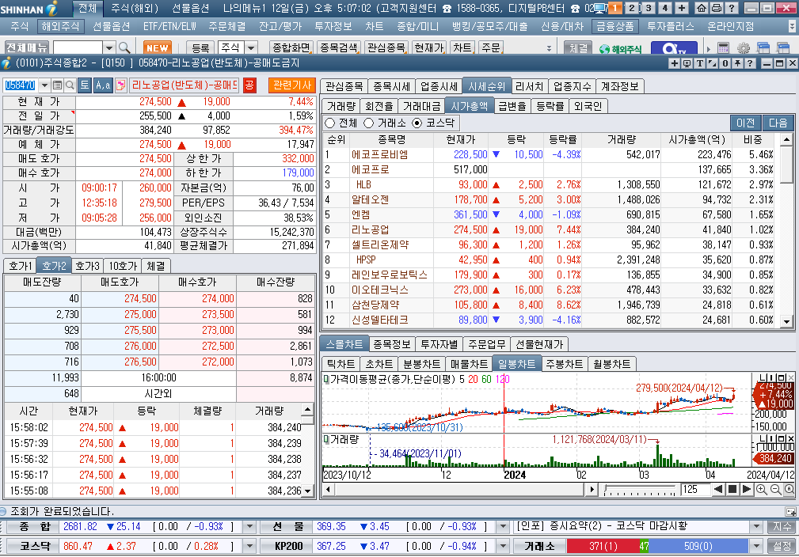Click the stock code input field 058470

[21, 85]
